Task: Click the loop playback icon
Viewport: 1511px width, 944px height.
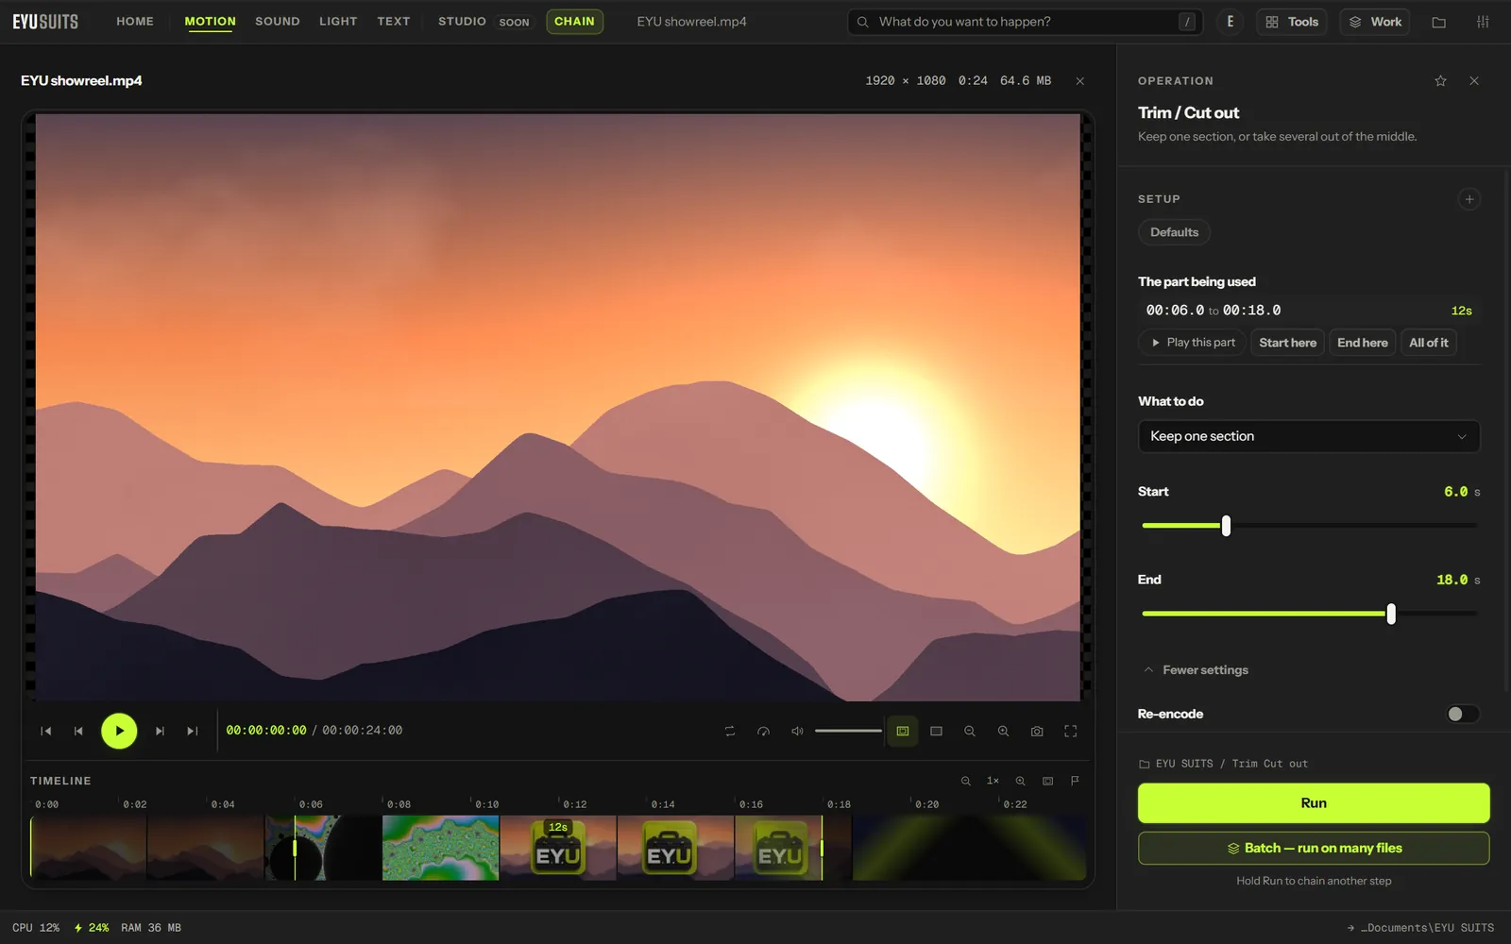Action: (730, 731)
